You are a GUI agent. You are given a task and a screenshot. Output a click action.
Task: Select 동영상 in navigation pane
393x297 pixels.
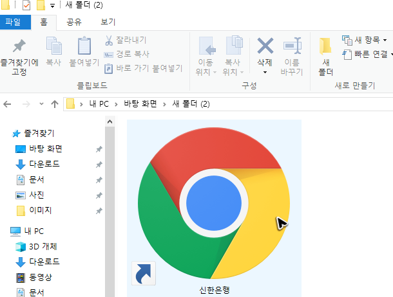pyautogui.click(x=41, y=278)
